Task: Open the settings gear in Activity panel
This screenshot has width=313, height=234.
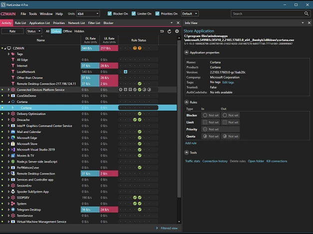Action: click(x=177, y=31)
